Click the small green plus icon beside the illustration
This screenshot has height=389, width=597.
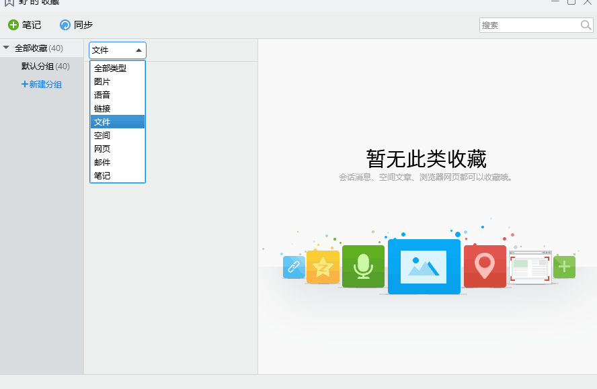click(x=564, y=267)
